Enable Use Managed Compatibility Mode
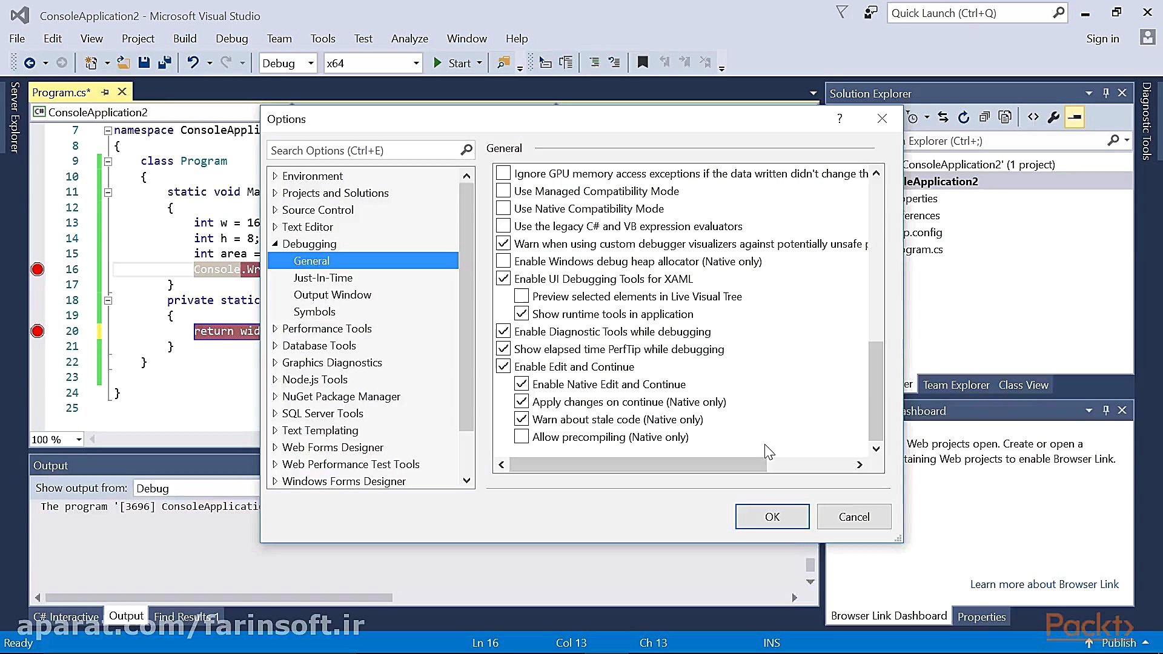Viewport: 1163px width, 654px height. [503, 191]
